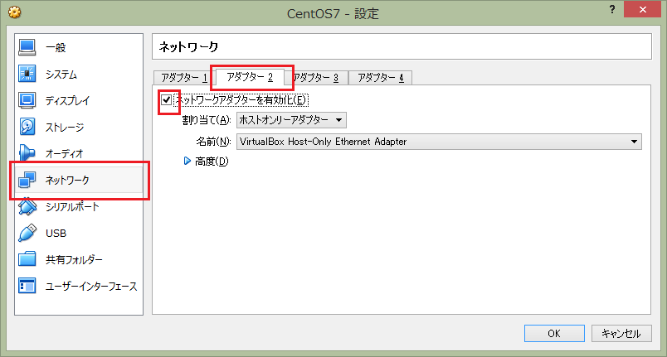Viewport: 667px width, 357px height.
Task: Open the 割り当て attachment type dropdown
Action: (291, 121)
